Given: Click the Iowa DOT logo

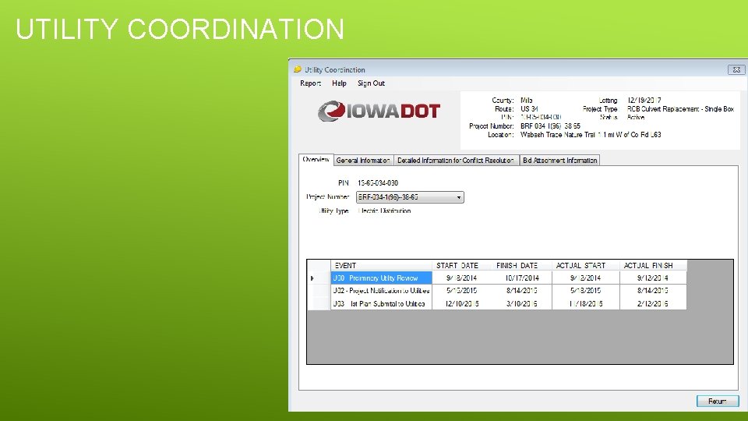Looking at the screenshot, I should (x=379, y=111).
